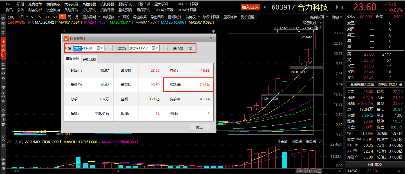
Task: Open the 盈利预测 menu item
Action: click(125, 10)
